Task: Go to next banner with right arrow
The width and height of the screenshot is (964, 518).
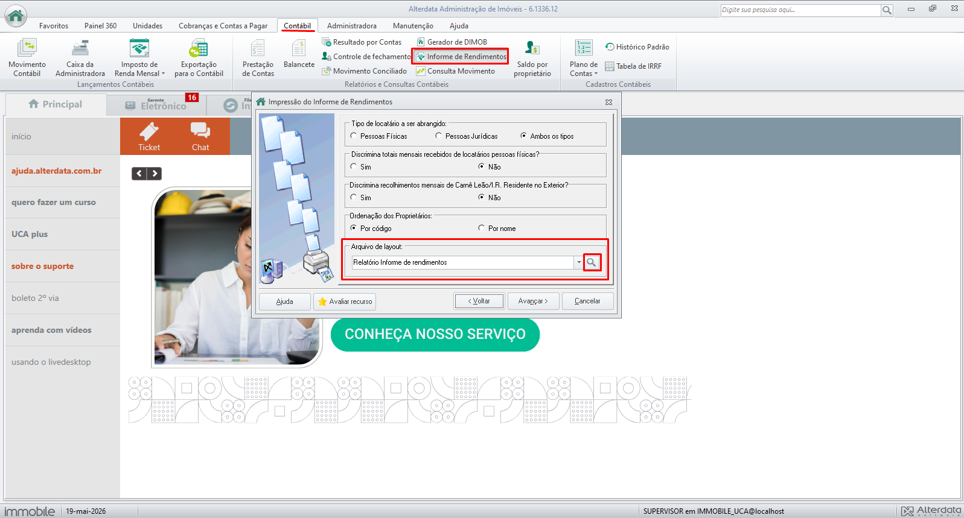Action: click(155, 174)
